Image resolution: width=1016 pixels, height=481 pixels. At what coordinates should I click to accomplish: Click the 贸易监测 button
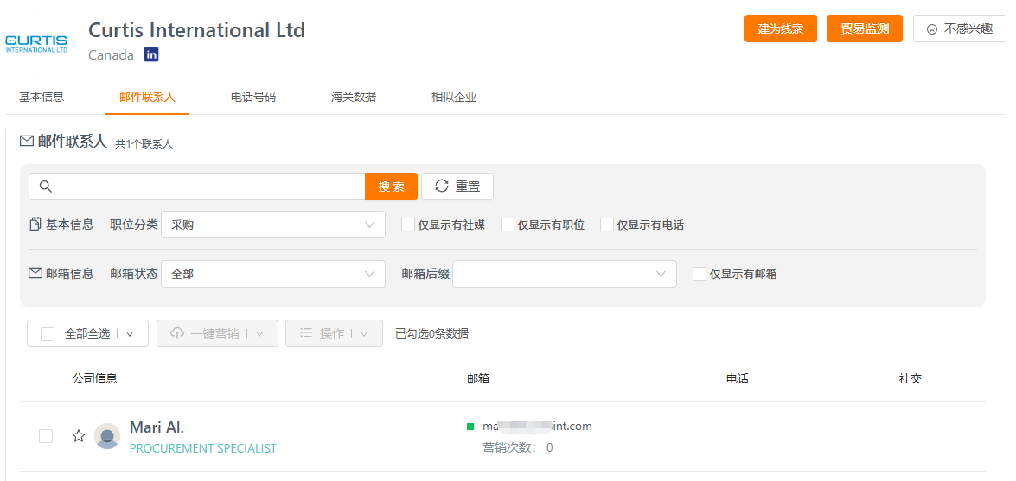pos(865,28)
